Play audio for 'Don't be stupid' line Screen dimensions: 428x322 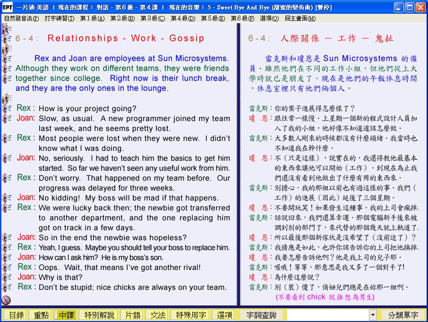tap(7, 287)
